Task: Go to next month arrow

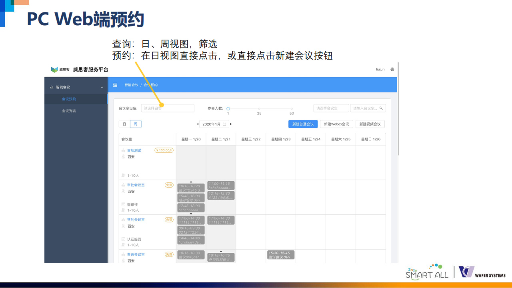Action: [x=231, y=124]
